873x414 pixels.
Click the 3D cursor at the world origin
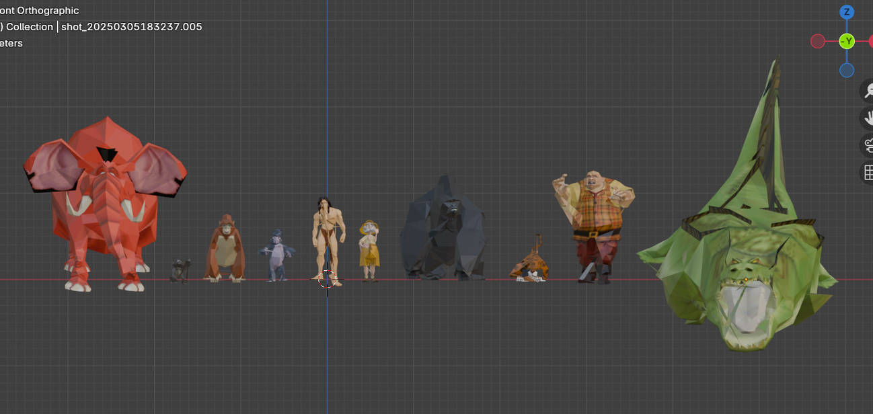coord(328,280)
